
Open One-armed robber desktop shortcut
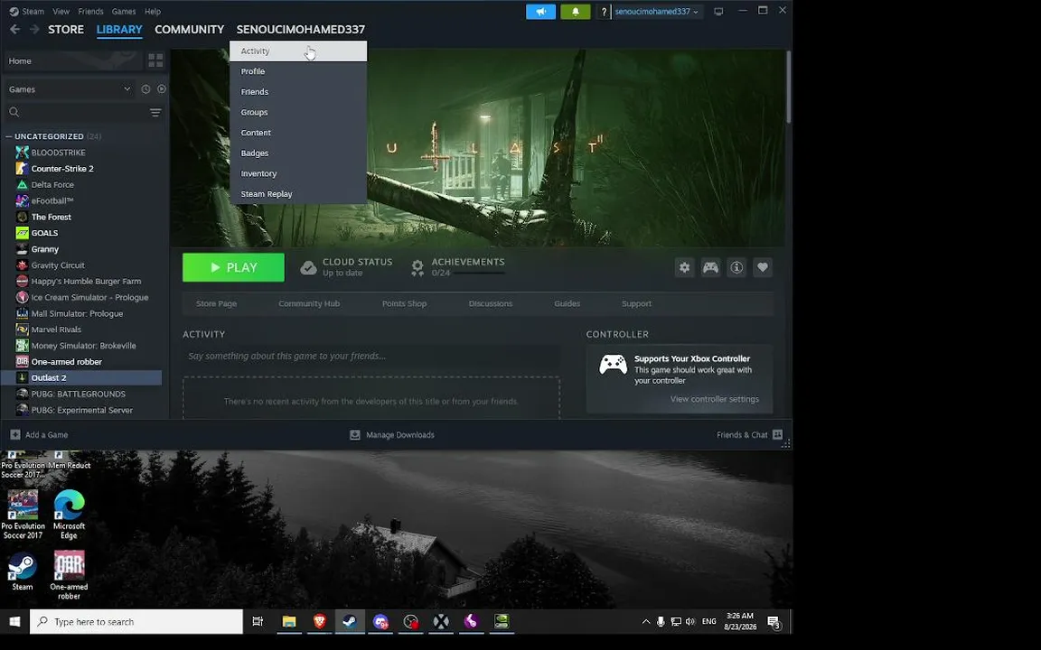[69, 575]
